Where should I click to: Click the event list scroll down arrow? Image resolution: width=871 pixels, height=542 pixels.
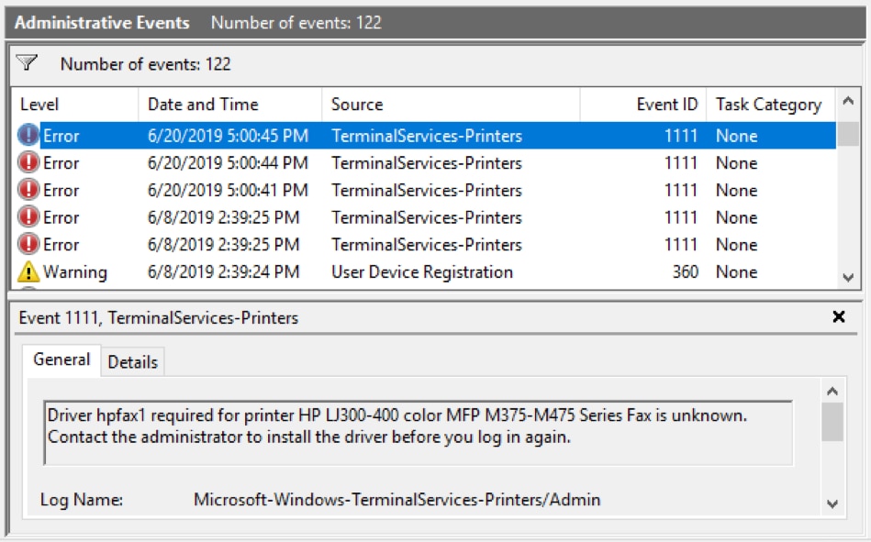pos(848,277)
